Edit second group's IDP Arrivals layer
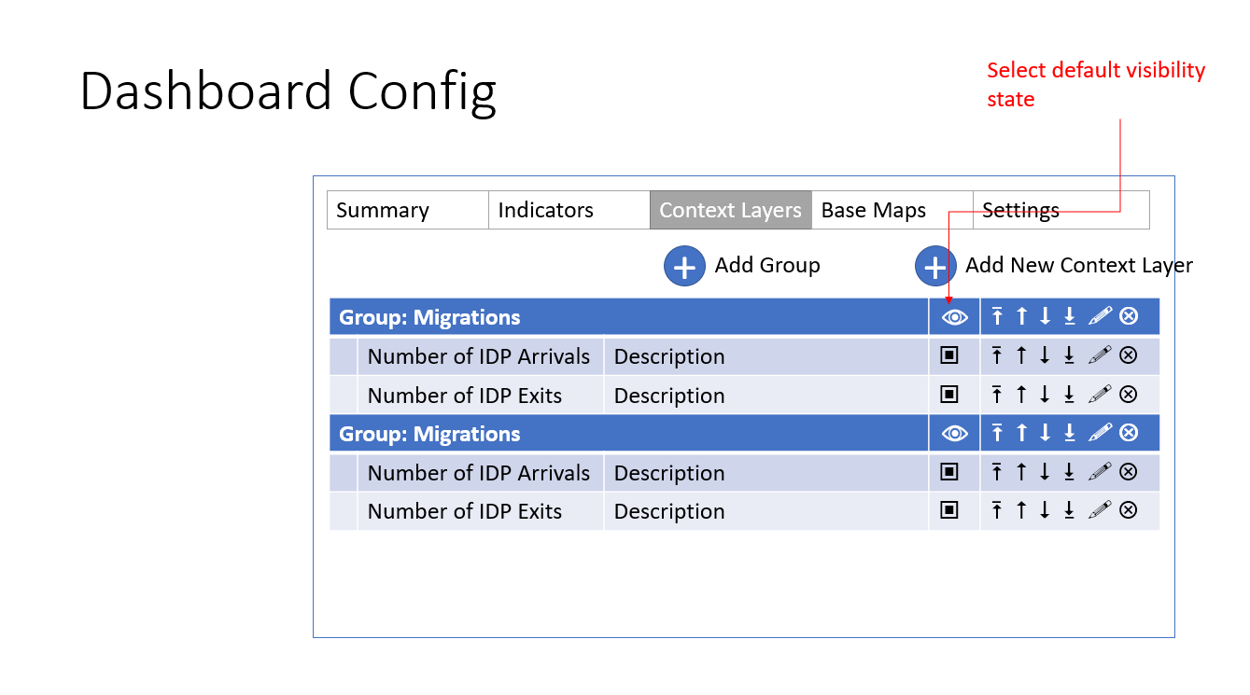1250x695 pixels. [x=1101, y=472]
